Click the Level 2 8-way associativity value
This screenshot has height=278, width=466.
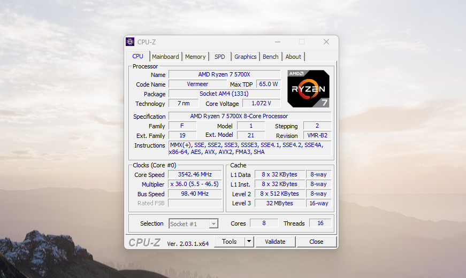(x=318, y=194)
